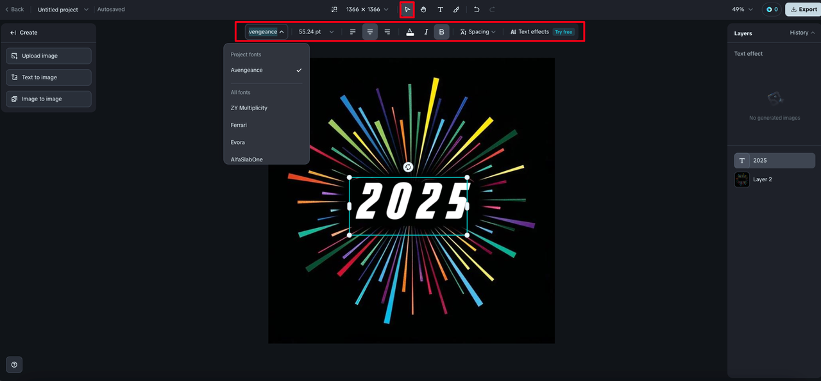Toggle italic formatting
This screenshot has height=381, width=821.
(x=426, y=32)
